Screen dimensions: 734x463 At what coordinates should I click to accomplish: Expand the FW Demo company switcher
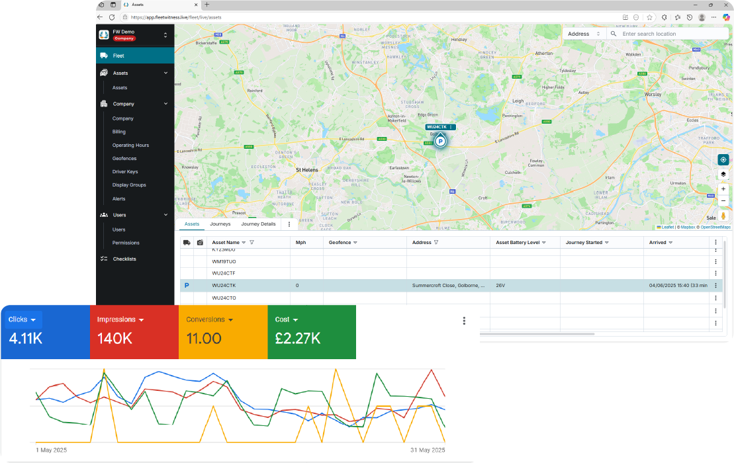click(x=165, y=35)
